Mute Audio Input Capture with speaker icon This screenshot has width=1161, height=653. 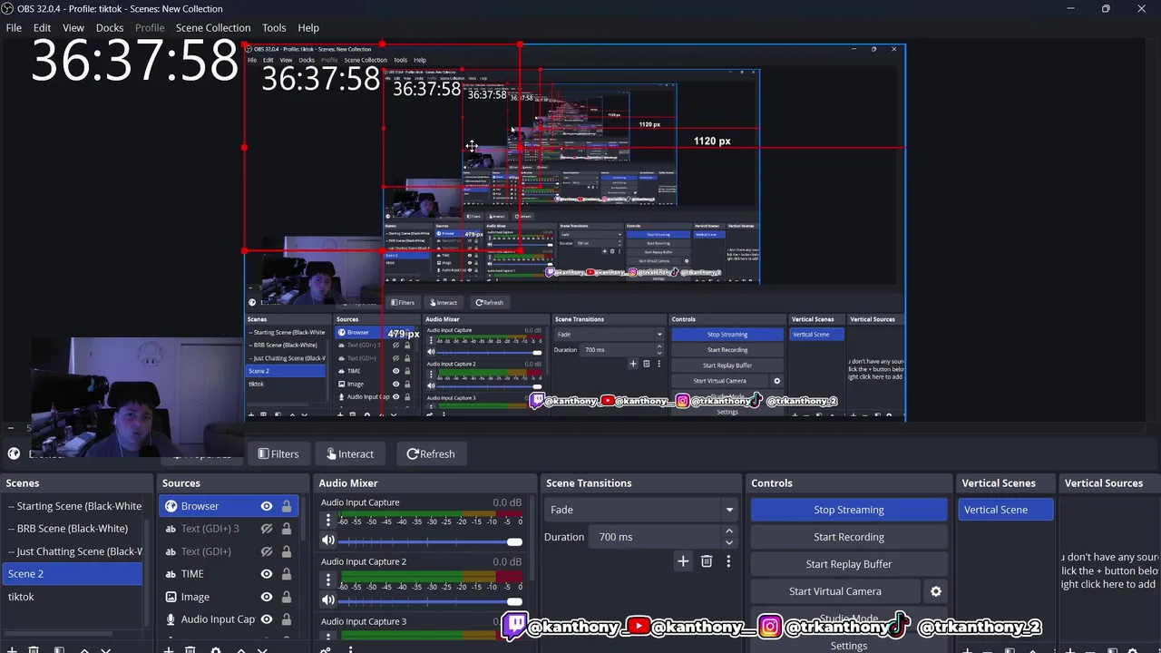click(x=328, y=541)
